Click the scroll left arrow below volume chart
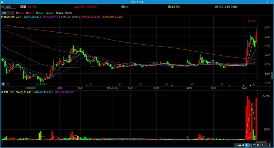274x148 pixels. tap(2, 142)
